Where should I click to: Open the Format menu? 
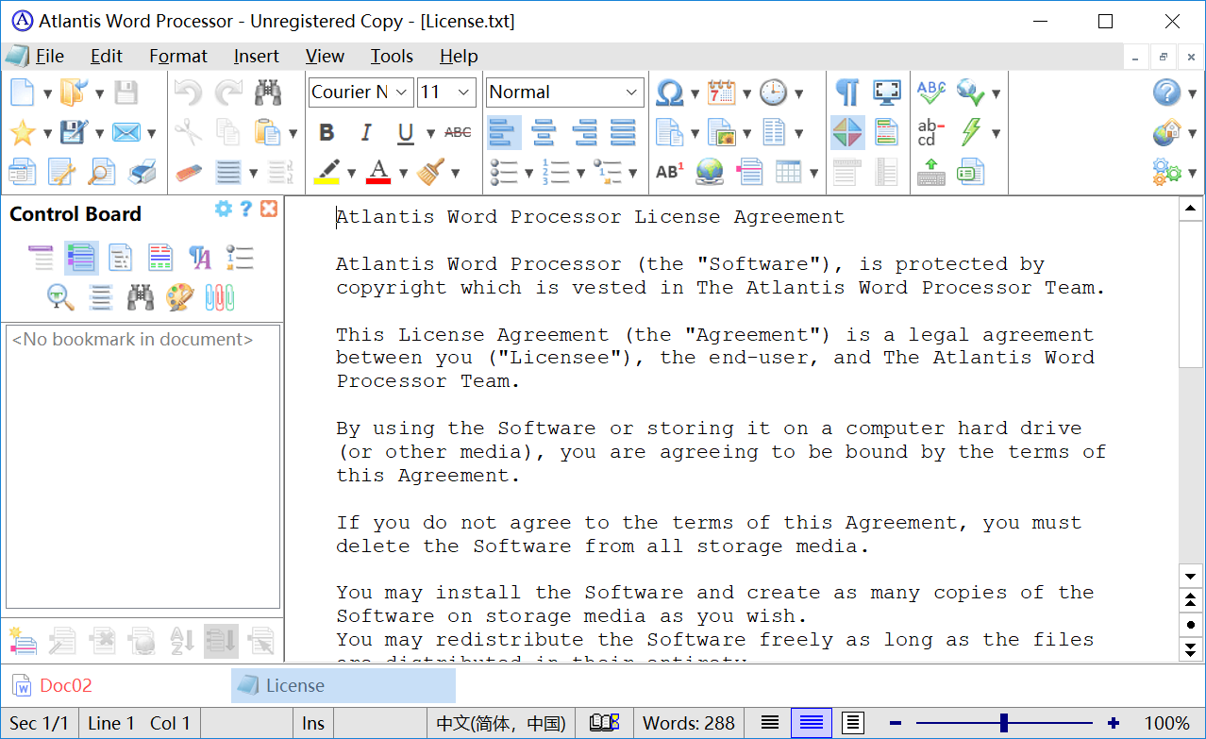pos(178,57)
